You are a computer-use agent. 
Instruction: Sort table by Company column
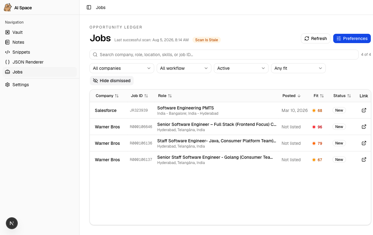[107, 96]
